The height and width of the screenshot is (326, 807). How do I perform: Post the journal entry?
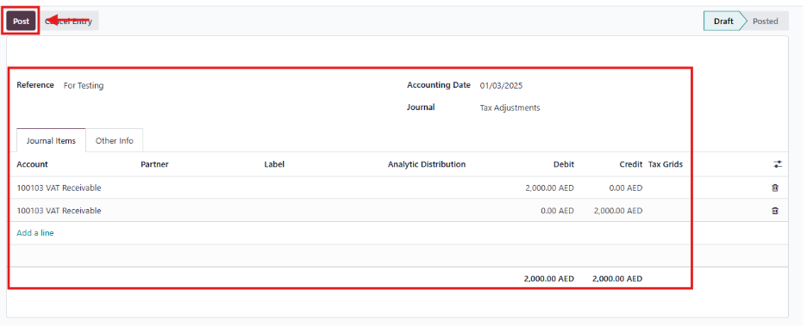(21, 22)
